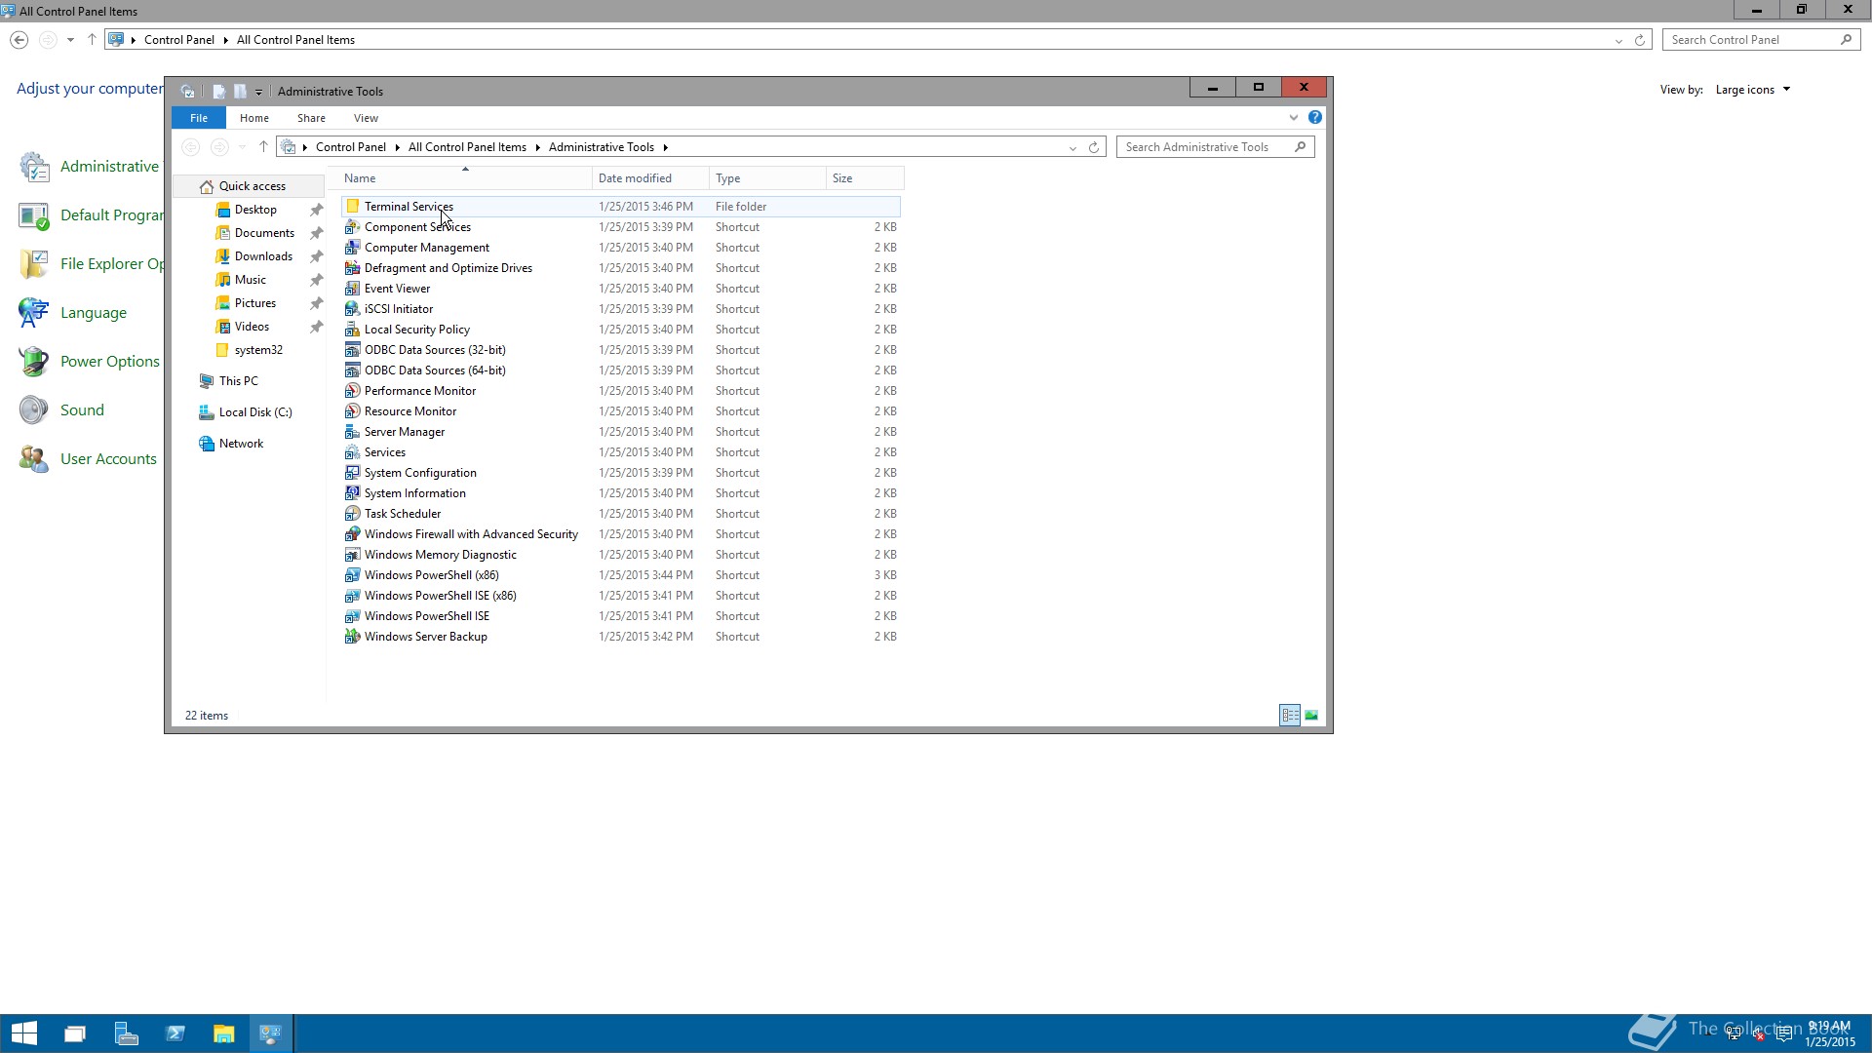The width and height of the screenshot is (1872, 1053).
Task: Expand breadcrumb arrow after Control Panel in Administrative Tools
Action: [397, 147]
